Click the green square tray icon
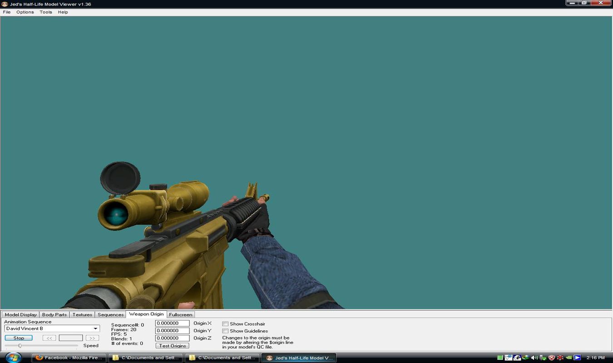This screenshot has height=363, width=613. (x=500, y=358)
